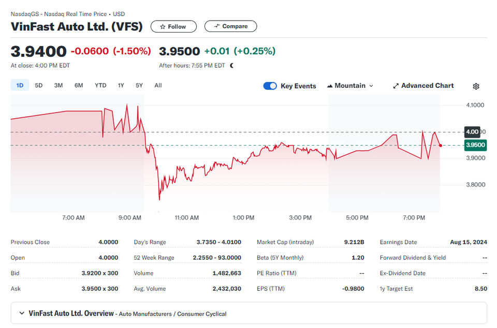Select the 3M time range tab

tap(59, 85)
